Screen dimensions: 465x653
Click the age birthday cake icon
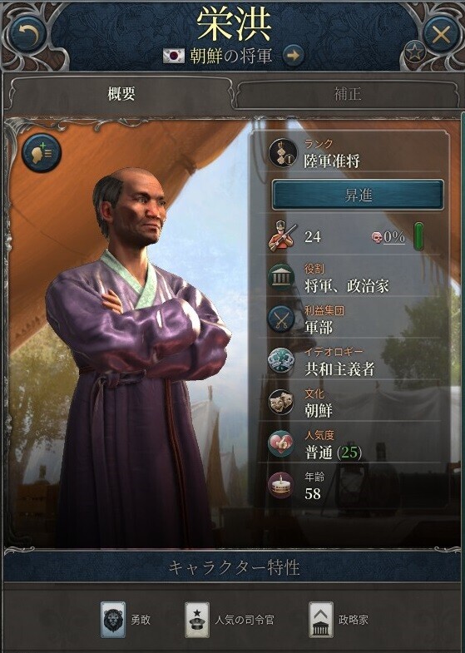click(281, 485)
